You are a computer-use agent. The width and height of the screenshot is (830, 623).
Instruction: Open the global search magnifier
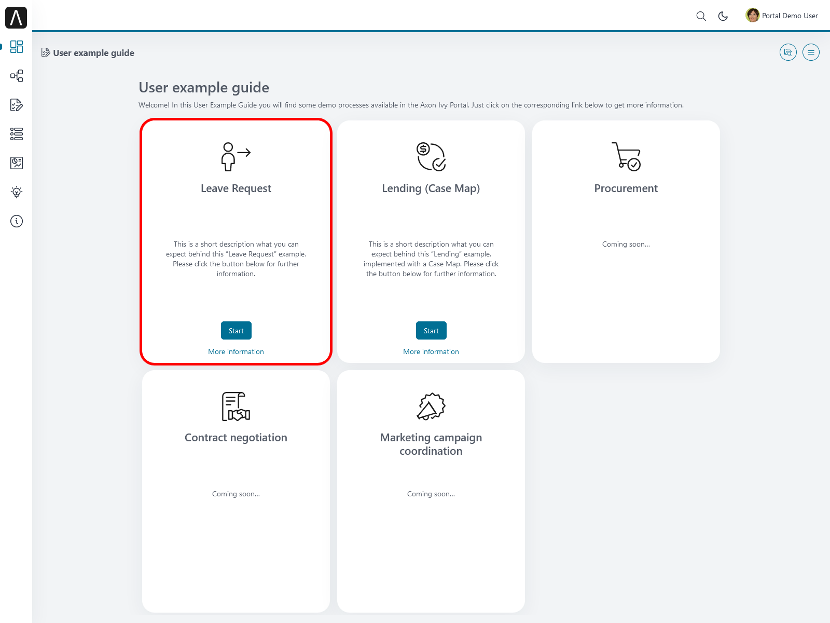coord(701,16)
